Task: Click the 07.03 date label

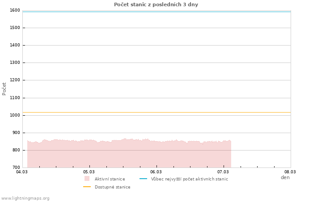Action: click(x=223, y=172)
